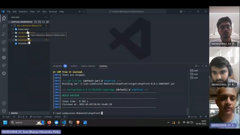Collapse all folders in Explorer
This screenshot has height=135, width=240.
[48, 22]
